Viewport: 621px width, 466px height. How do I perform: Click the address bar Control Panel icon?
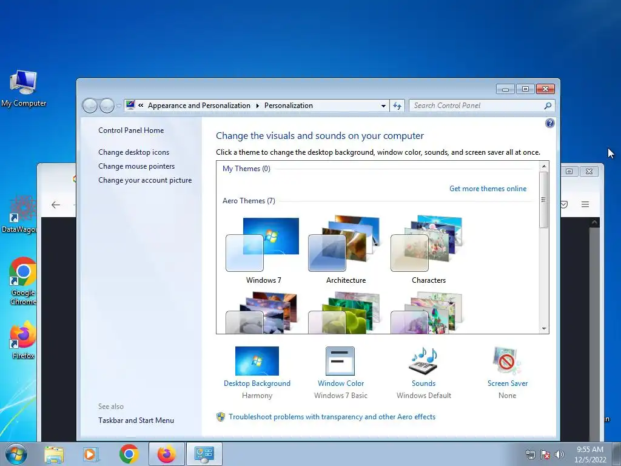click(x=130, y=106)
